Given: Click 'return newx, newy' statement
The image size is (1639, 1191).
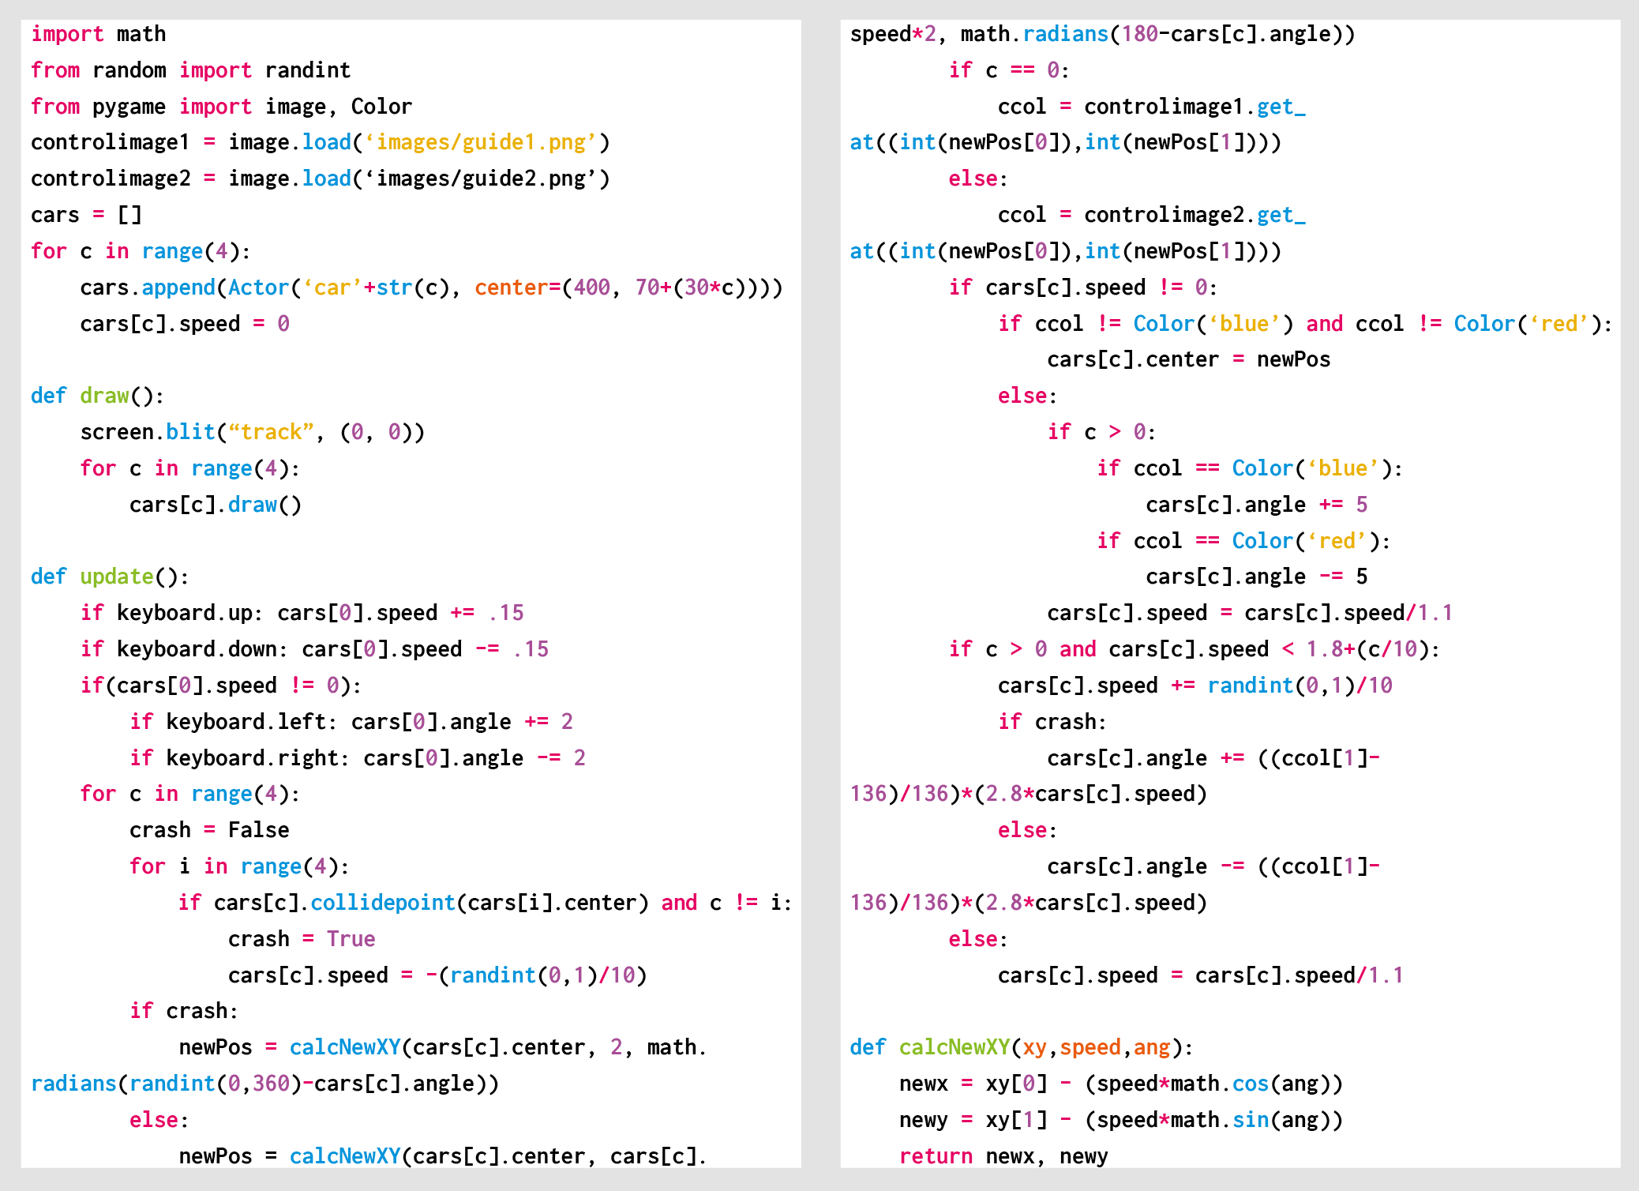Looking at the screenshot, I should 1003,1156.
